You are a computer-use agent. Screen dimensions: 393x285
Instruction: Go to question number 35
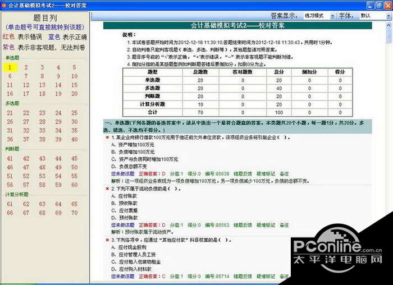click(x=75, y=131)
